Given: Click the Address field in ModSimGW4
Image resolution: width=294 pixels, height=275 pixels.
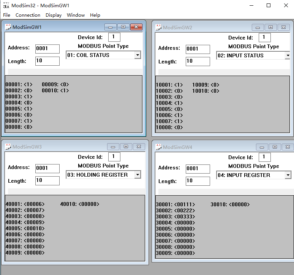Looking at the screenshot, I should [198, 169].
